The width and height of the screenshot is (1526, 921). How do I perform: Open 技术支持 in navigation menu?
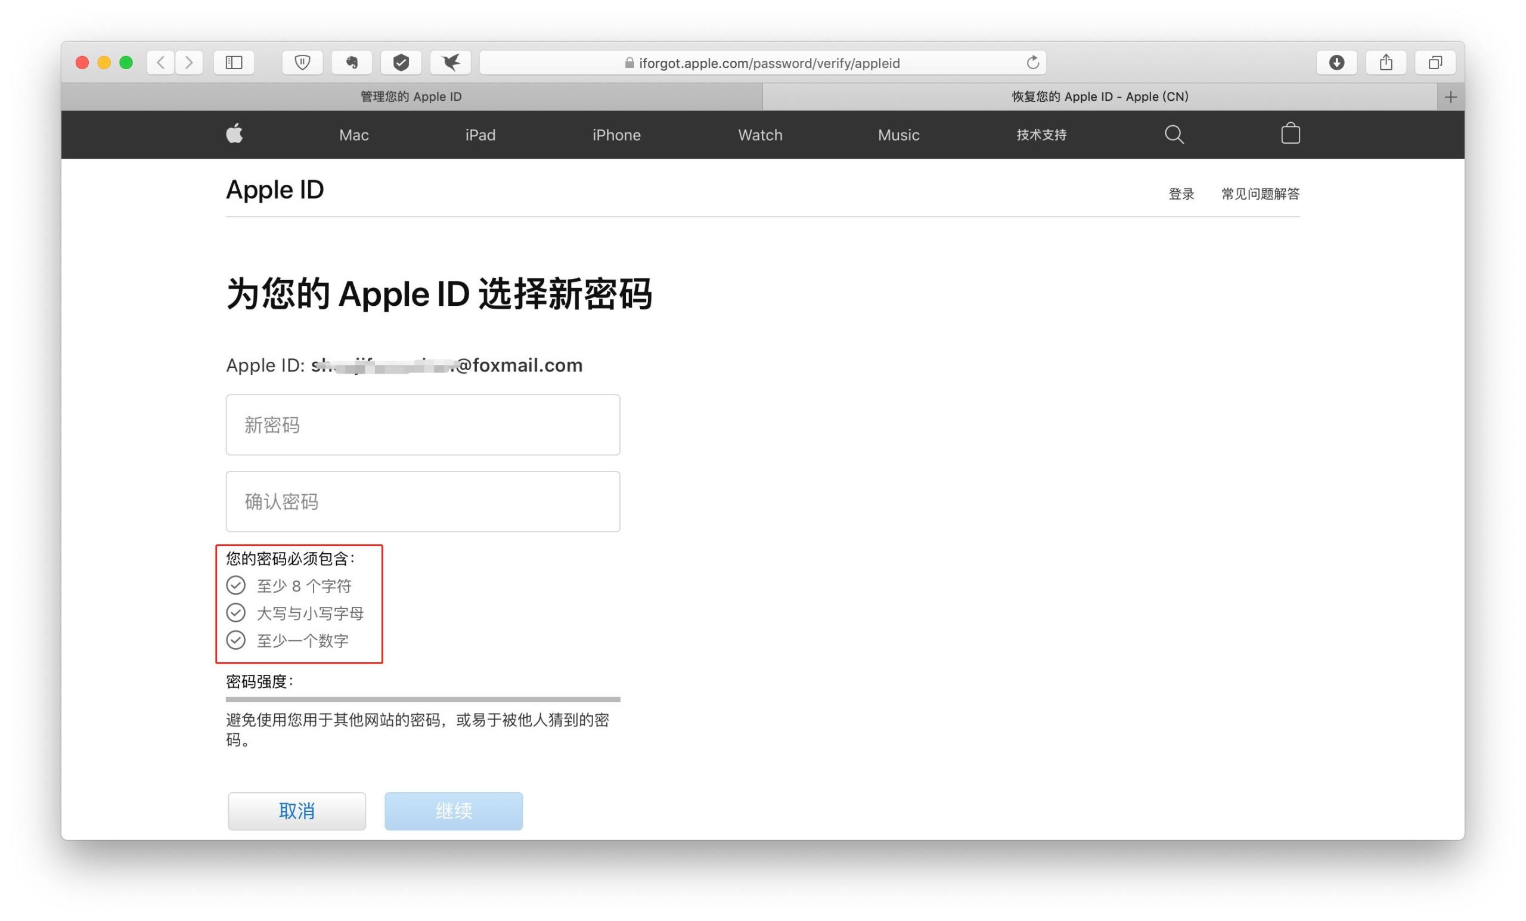click(1042, 135)
